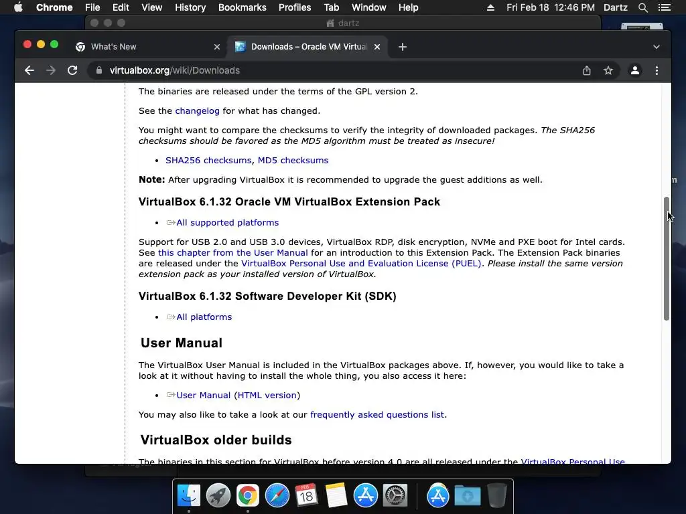Open Notes from the Dock

(x=336, y=496)
